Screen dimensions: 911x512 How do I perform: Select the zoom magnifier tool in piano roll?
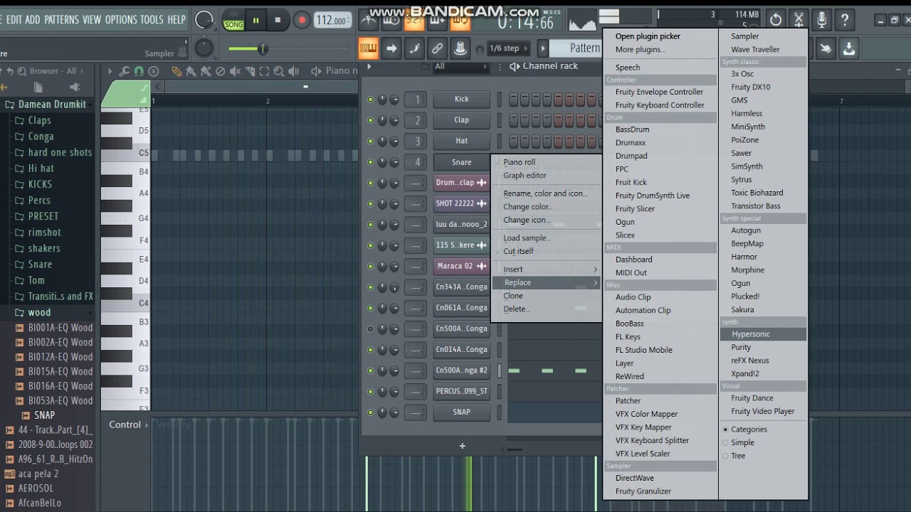[279, 71]
